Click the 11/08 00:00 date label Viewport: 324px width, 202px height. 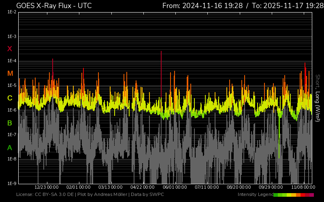coord(303,187)
